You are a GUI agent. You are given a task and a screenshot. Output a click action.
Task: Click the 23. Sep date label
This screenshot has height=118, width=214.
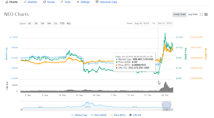click(79, 95)
